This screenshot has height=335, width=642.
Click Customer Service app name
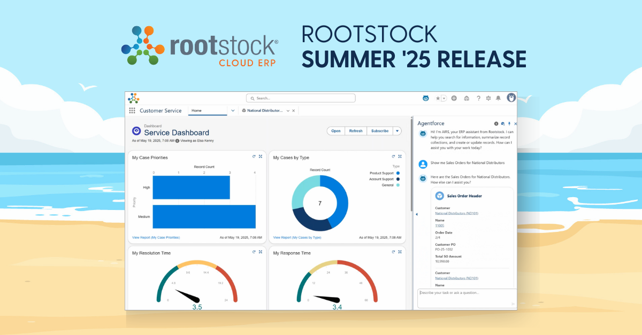point(160,111)
